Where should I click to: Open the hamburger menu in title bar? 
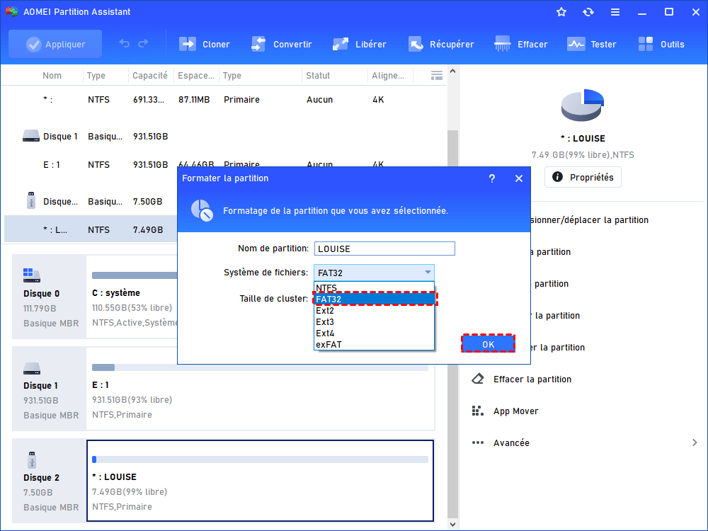pos(615,12)
